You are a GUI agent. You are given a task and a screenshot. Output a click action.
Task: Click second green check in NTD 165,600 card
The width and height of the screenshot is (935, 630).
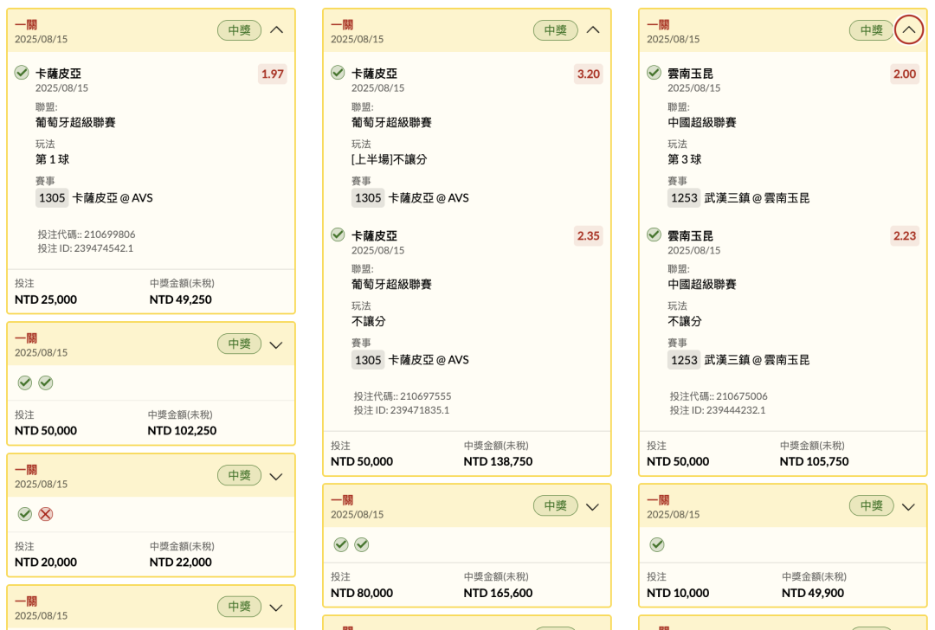pyautogui.click(x=361, y=544)
